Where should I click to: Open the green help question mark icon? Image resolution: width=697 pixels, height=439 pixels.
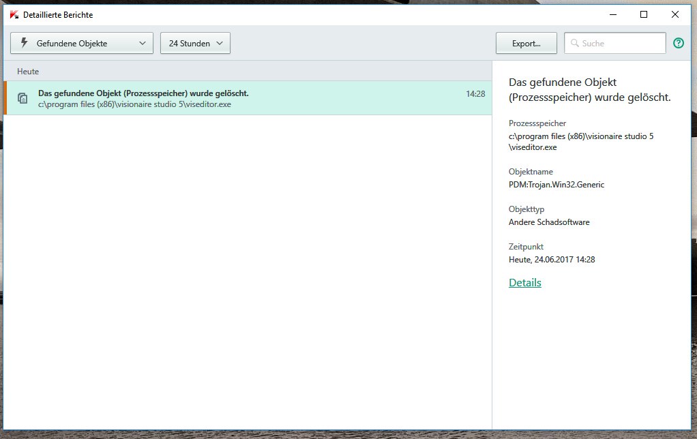tap(679, 43)
